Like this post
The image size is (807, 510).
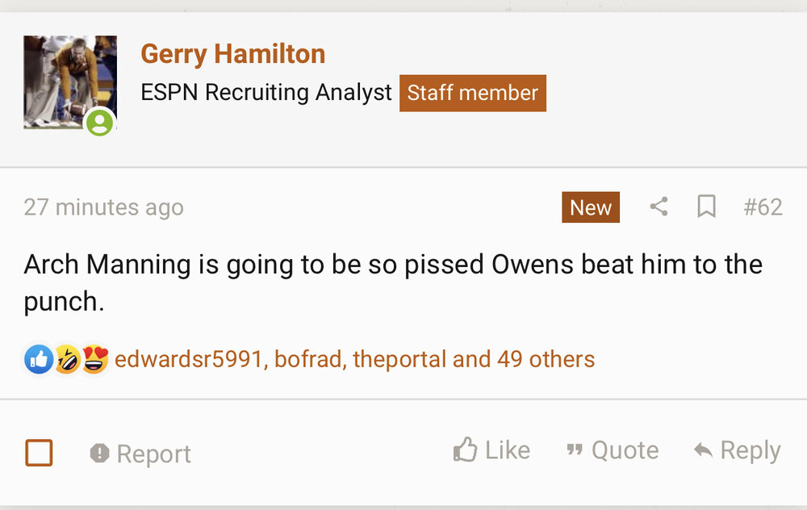coord(491,450)
